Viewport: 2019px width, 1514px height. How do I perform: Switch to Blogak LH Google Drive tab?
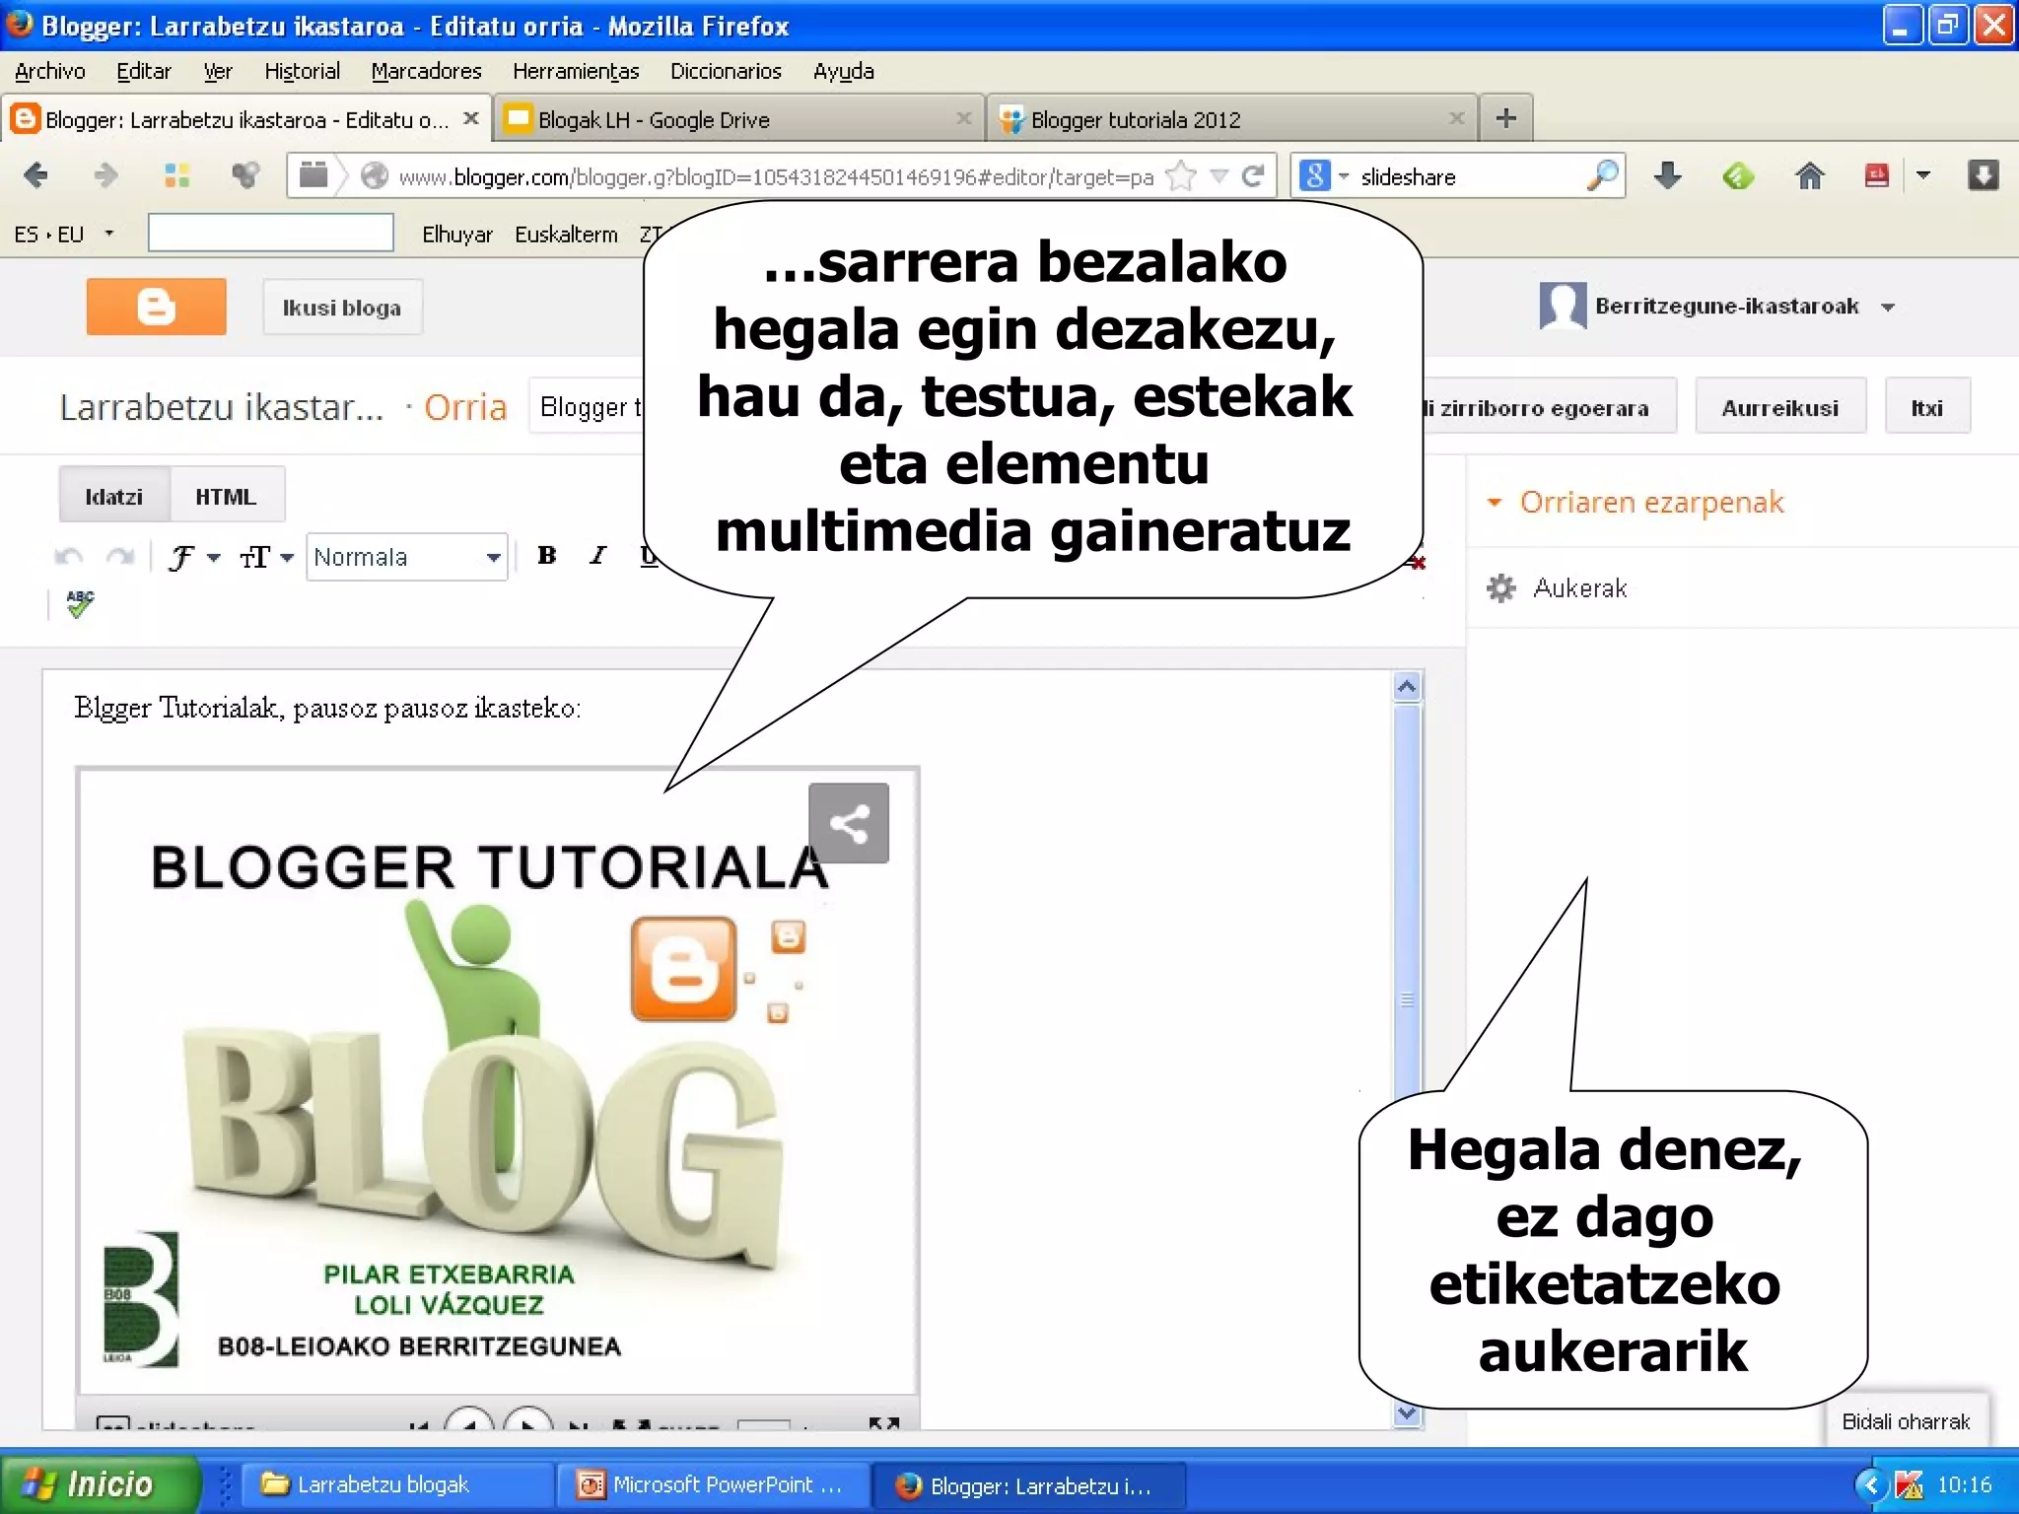739,118
